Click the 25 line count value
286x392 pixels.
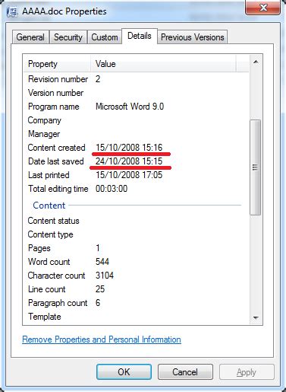click(100, 289)
